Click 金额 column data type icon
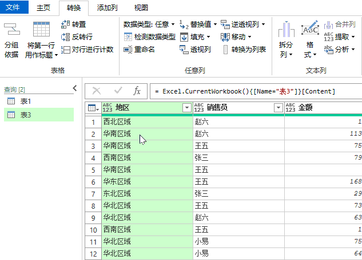This screenshot has width=362, height=260. coord(290,108)
